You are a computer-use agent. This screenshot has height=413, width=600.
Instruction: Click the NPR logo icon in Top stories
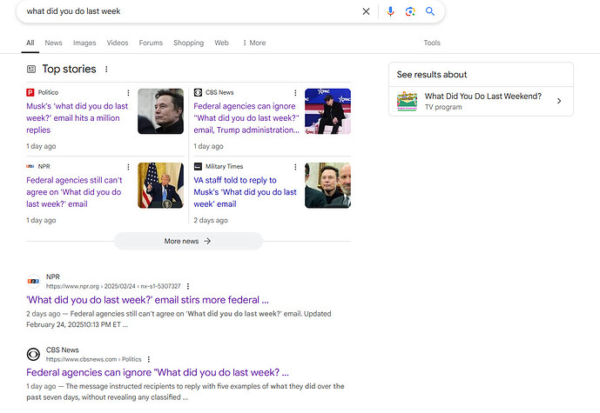(30, 167)
